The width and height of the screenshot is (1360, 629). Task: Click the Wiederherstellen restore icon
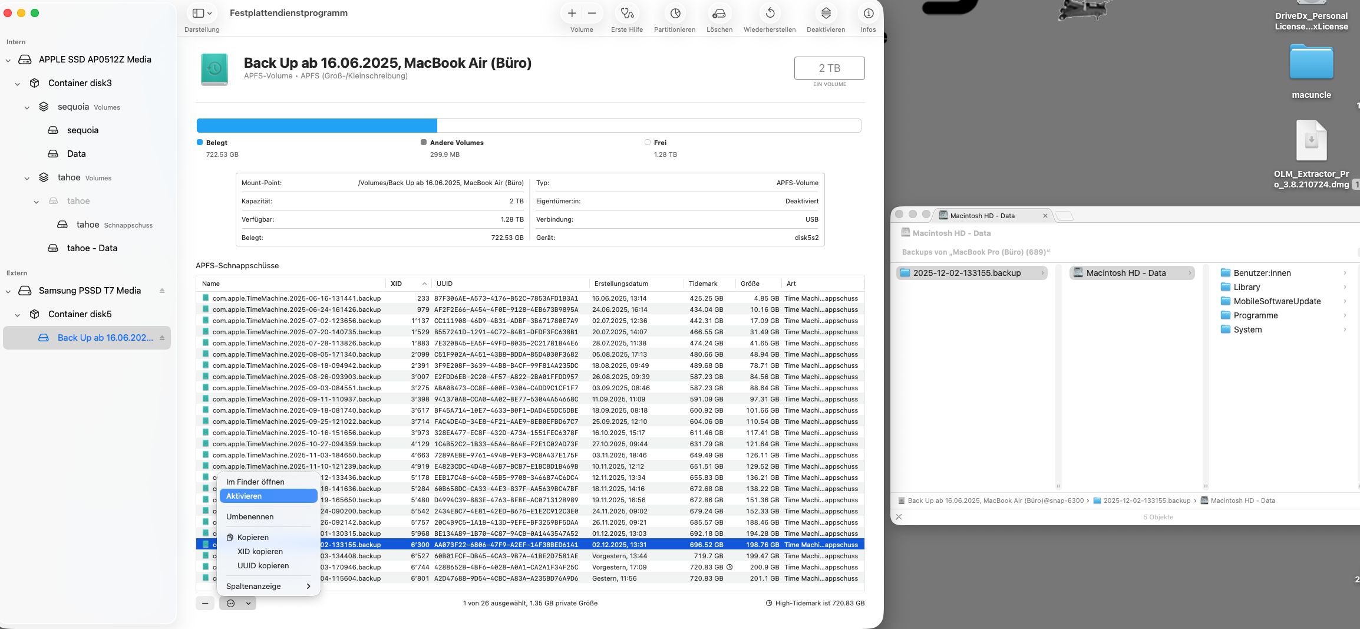(x=770, y=14)
